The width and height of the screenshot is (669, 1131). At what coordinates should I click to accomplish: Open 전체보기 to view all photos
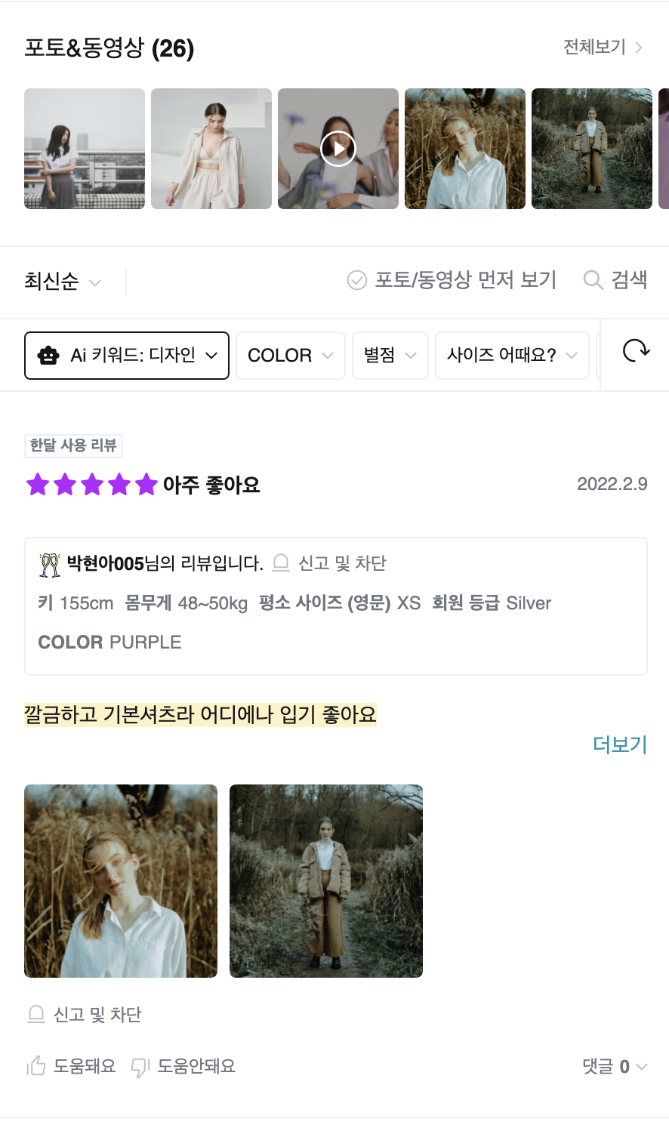[603, 48]
